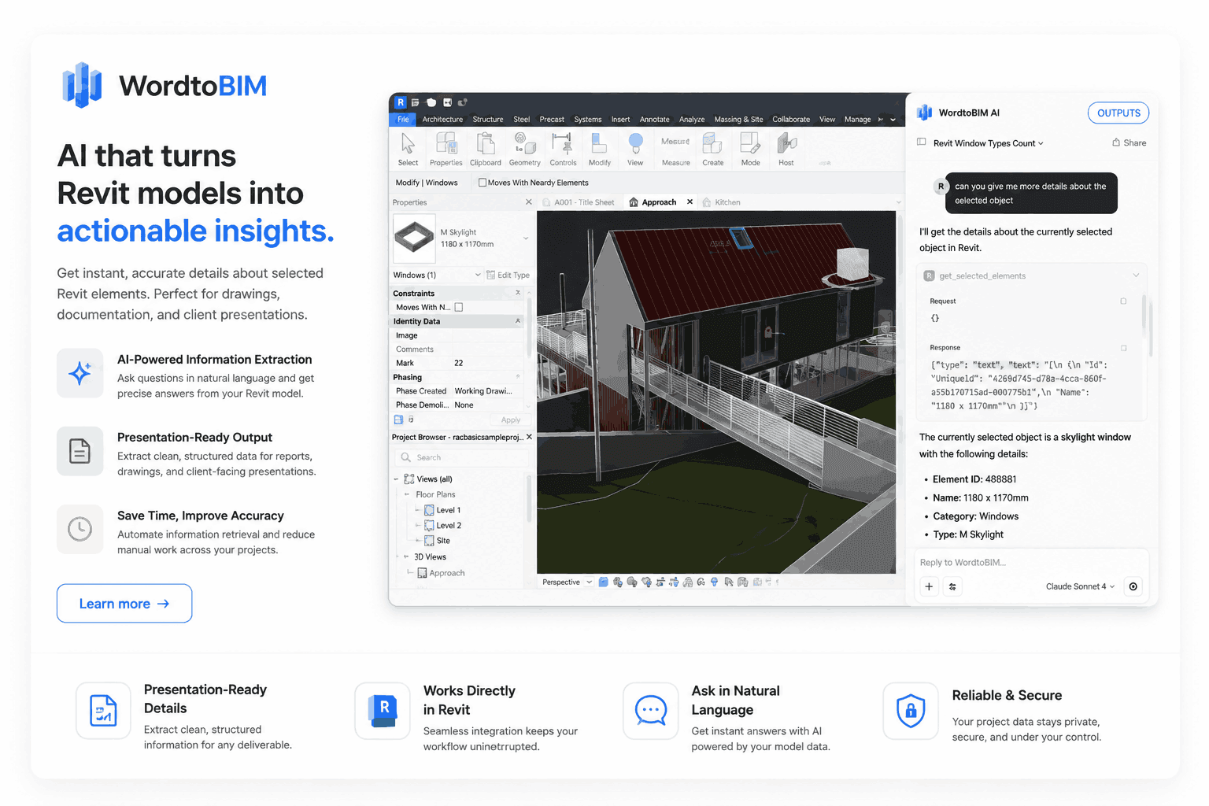The image size is (1209, 806).
Task: Select Site in Project Browser
Action: tap(443, 541)
